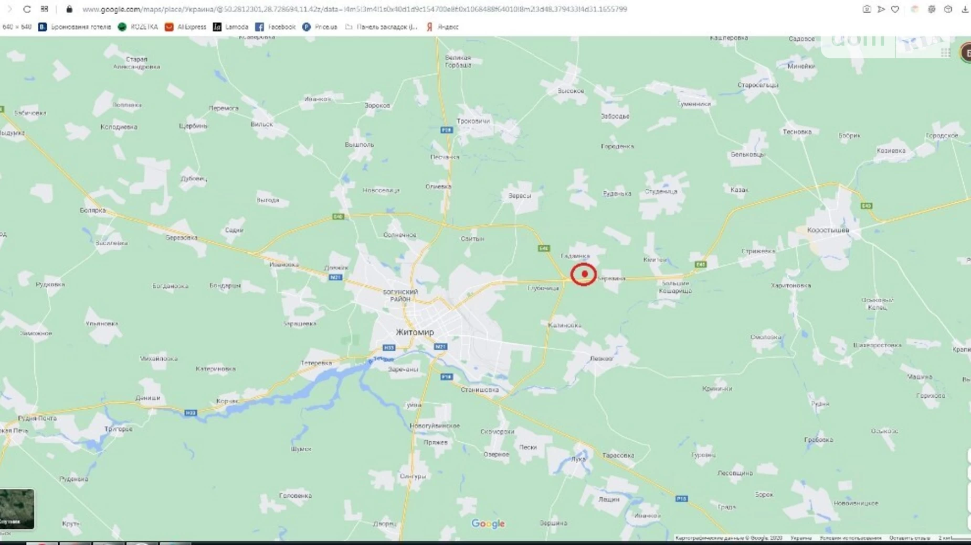Image resolution: width=971 pixels, height=545 pixels.
Task: Open the AliExpress bookmark
Action: [185, 27]
